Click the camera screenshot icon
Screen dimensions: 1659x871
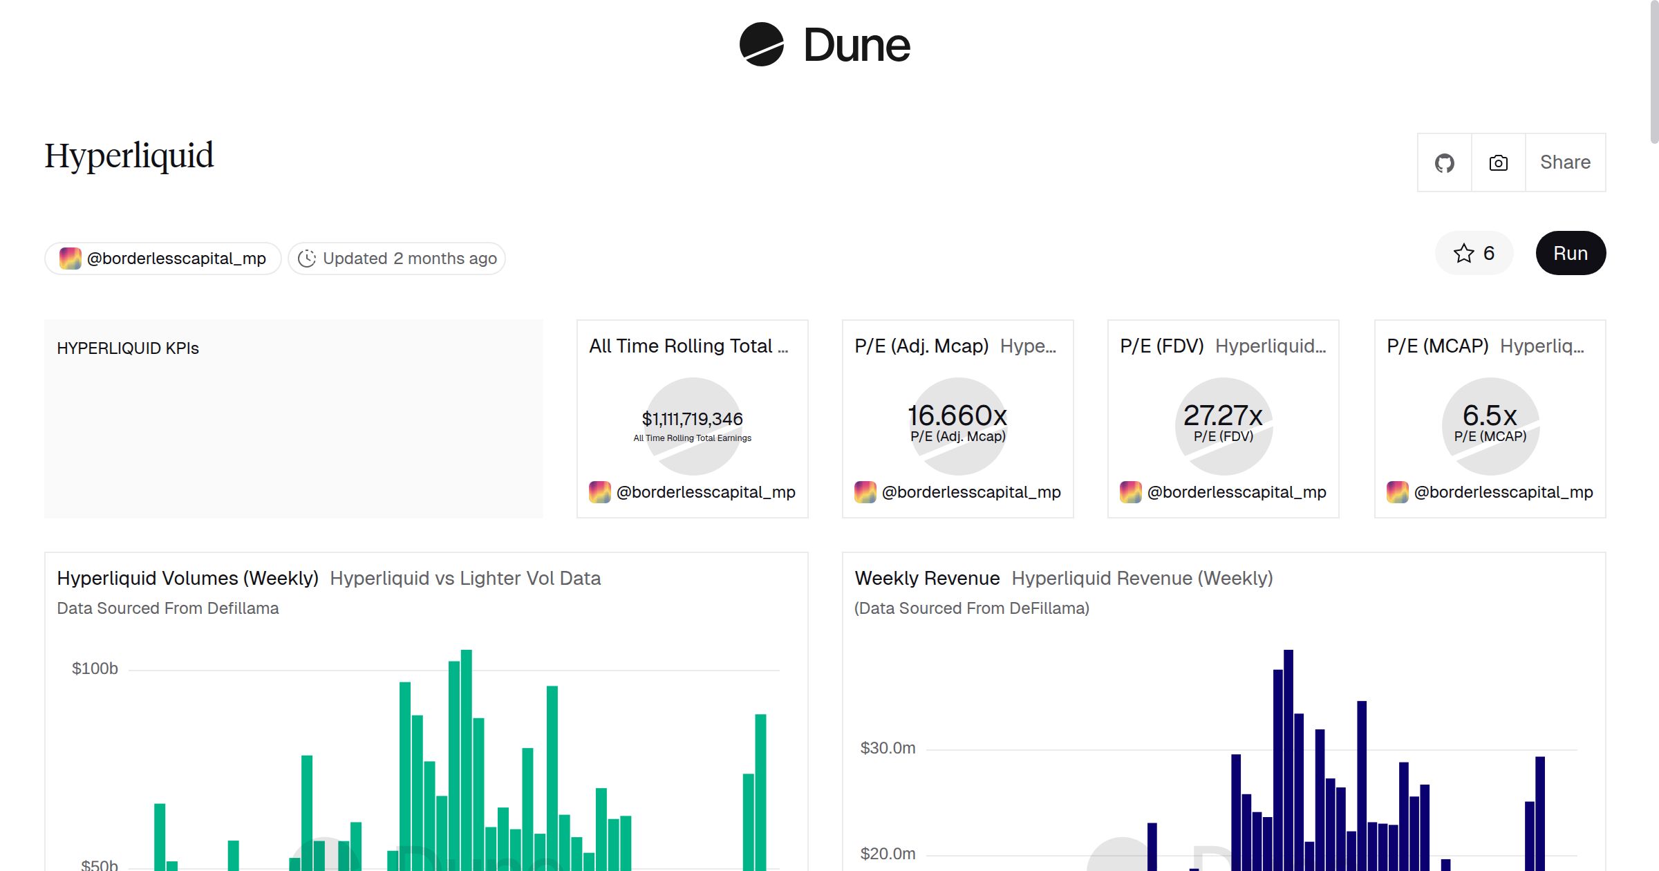(1498, 163)
